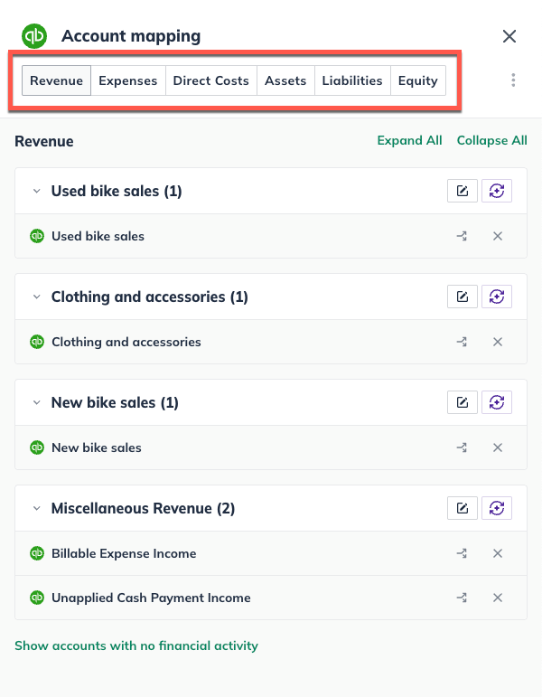
Task: Remove the Unapplied Cash Payment Income row
Action: pos(498,598)
